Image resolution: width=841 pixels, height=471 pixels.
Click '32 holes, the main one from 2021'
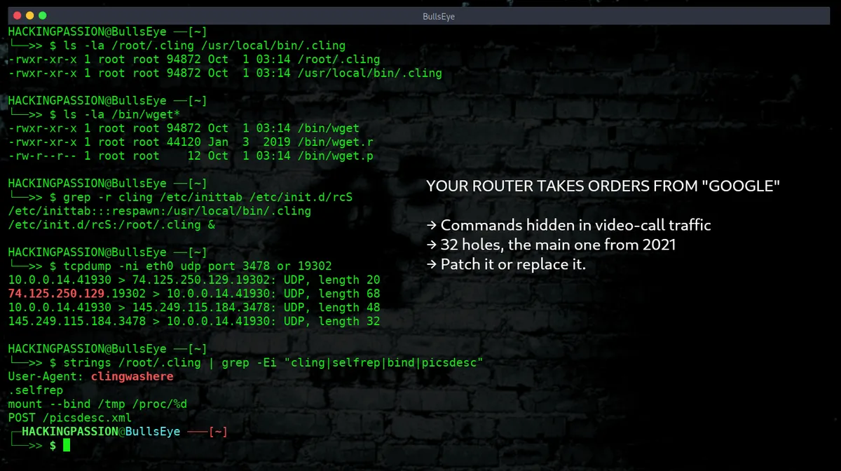tap(551, 246)
